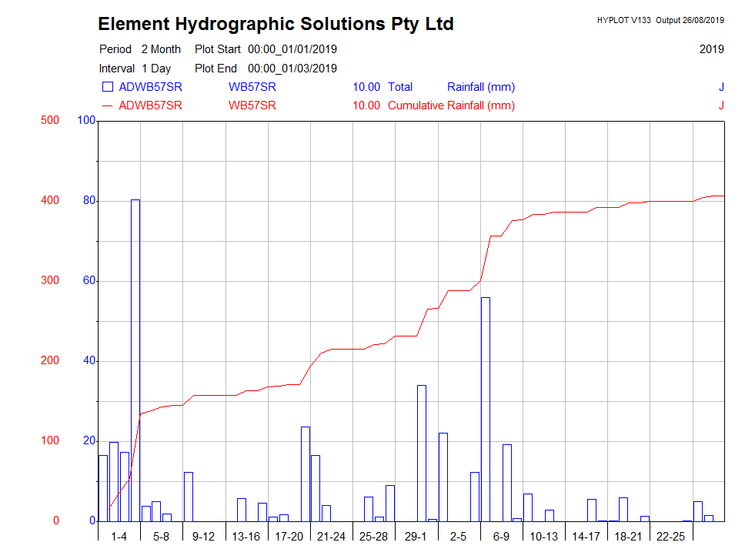Screen dimensions: 745x559
Task: Select the red line symbol for Cumulative Rainfall
Action: (x=108, y=105)
